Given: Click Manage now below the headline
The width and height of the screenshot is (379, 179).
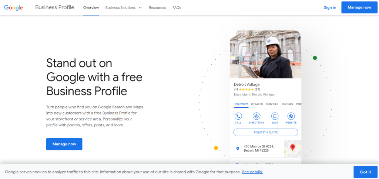Looking at the screenshot, I should [x=64, y=144].
